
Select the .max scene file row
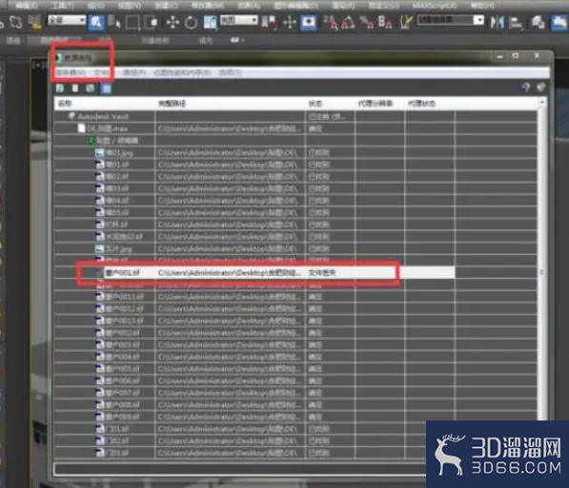click(x=295, y=128)
